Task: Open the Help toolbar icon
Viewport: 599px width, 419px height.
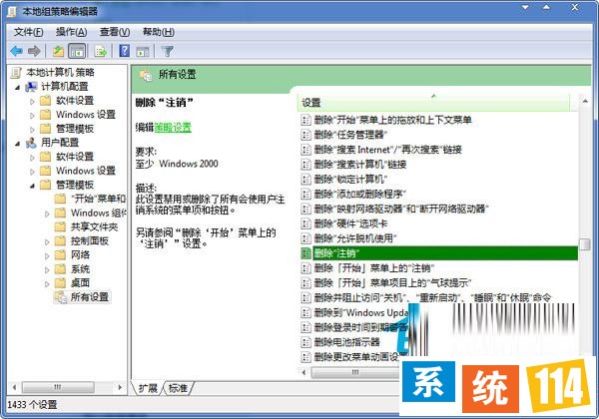Action: tap(124, 51)
